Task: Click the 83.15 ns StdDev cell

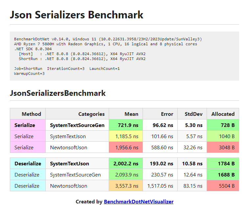Action: 192,186
